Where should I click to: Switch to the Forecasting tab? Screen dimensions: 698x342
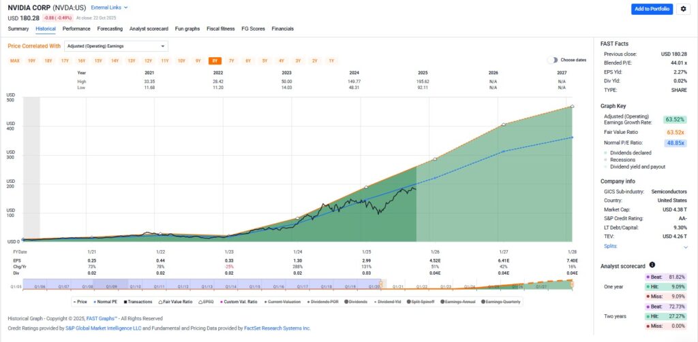coord(110,29)
